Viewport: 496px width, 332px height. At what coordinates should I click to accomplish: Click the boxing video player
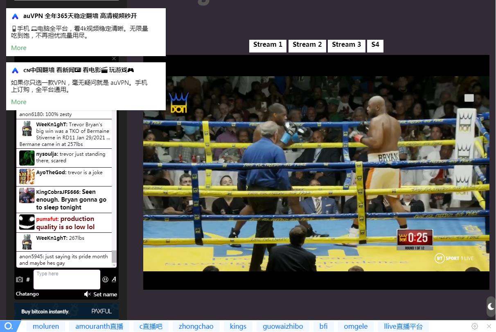[x=316, y=172]
